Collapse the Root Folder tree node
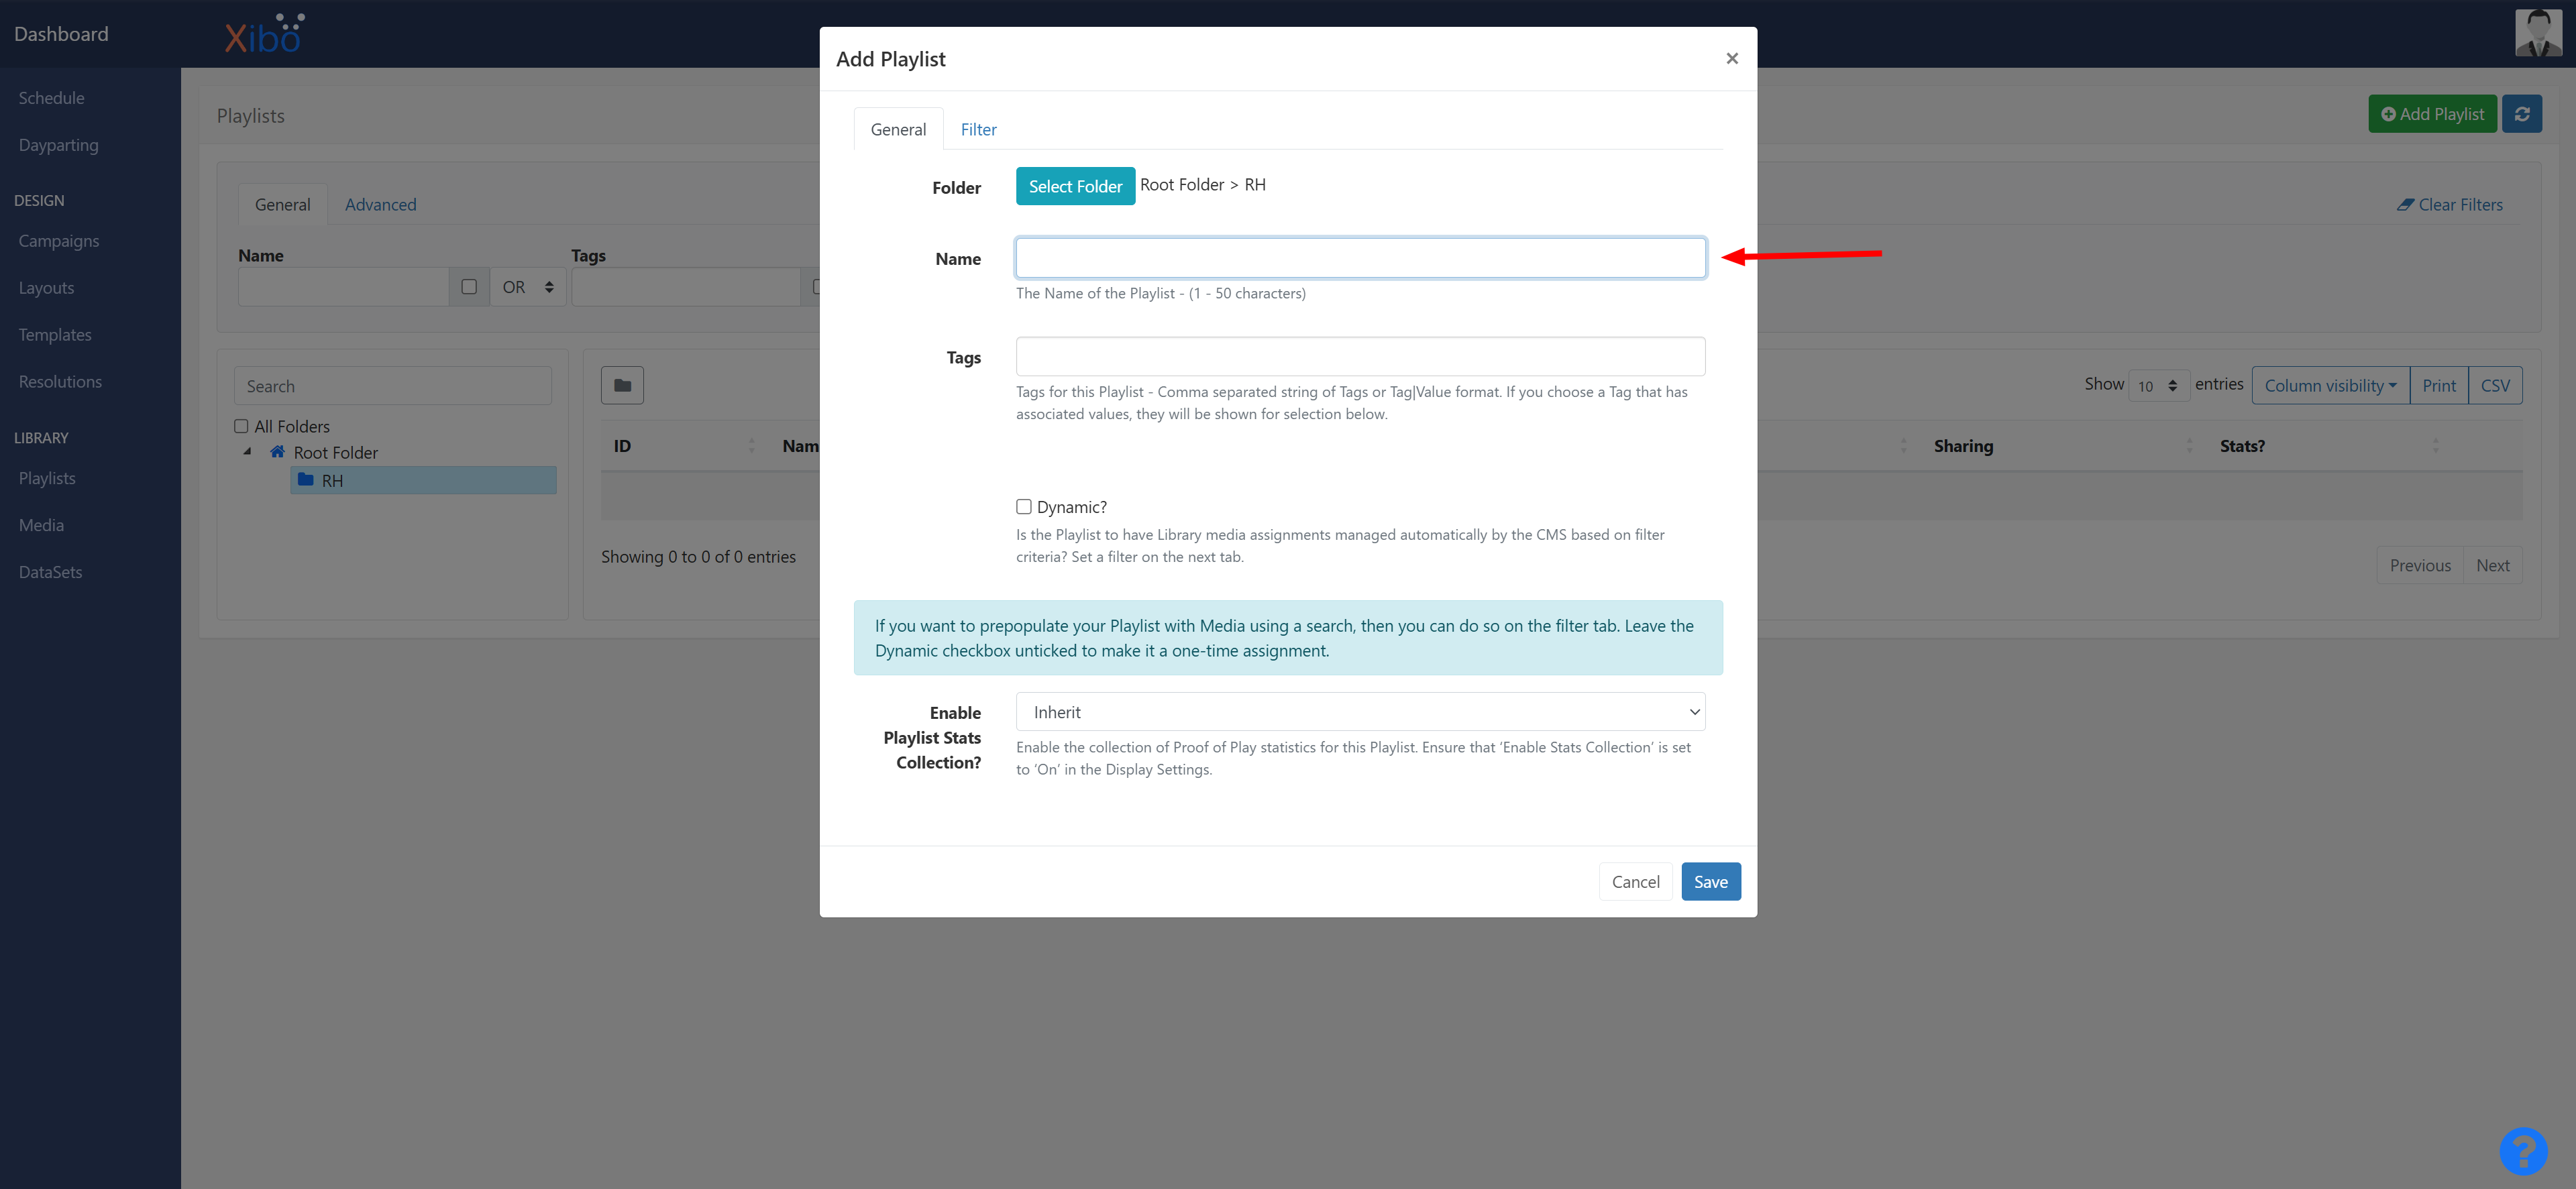The width and height of the screenshot is (2576, 1189). [247, 452]
